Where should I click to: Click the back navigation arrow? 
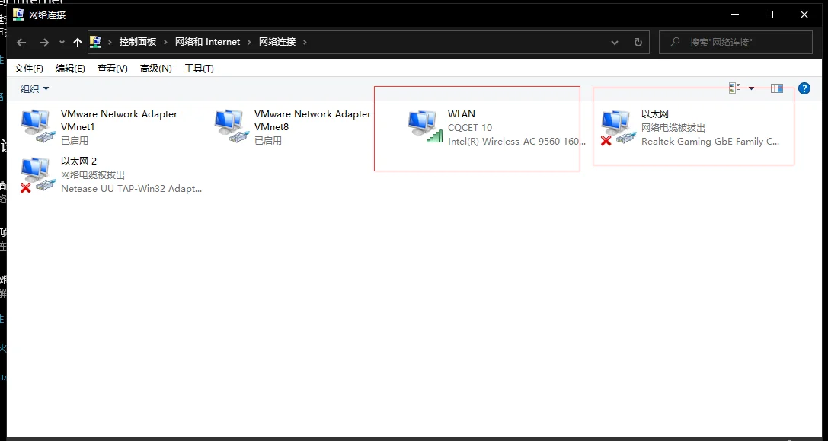point(21,42)
